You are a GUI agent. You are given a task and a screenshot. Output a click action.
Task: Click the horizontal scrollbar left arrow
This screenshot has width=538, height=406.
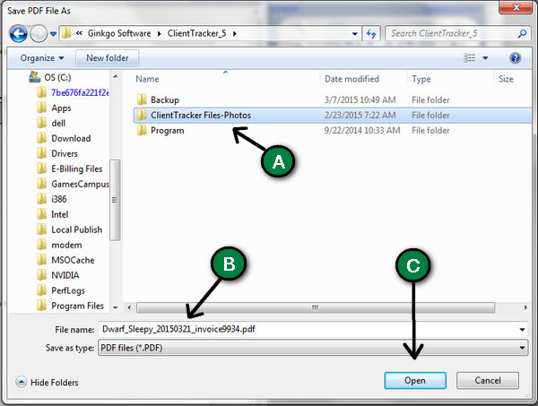pos(129,307)
